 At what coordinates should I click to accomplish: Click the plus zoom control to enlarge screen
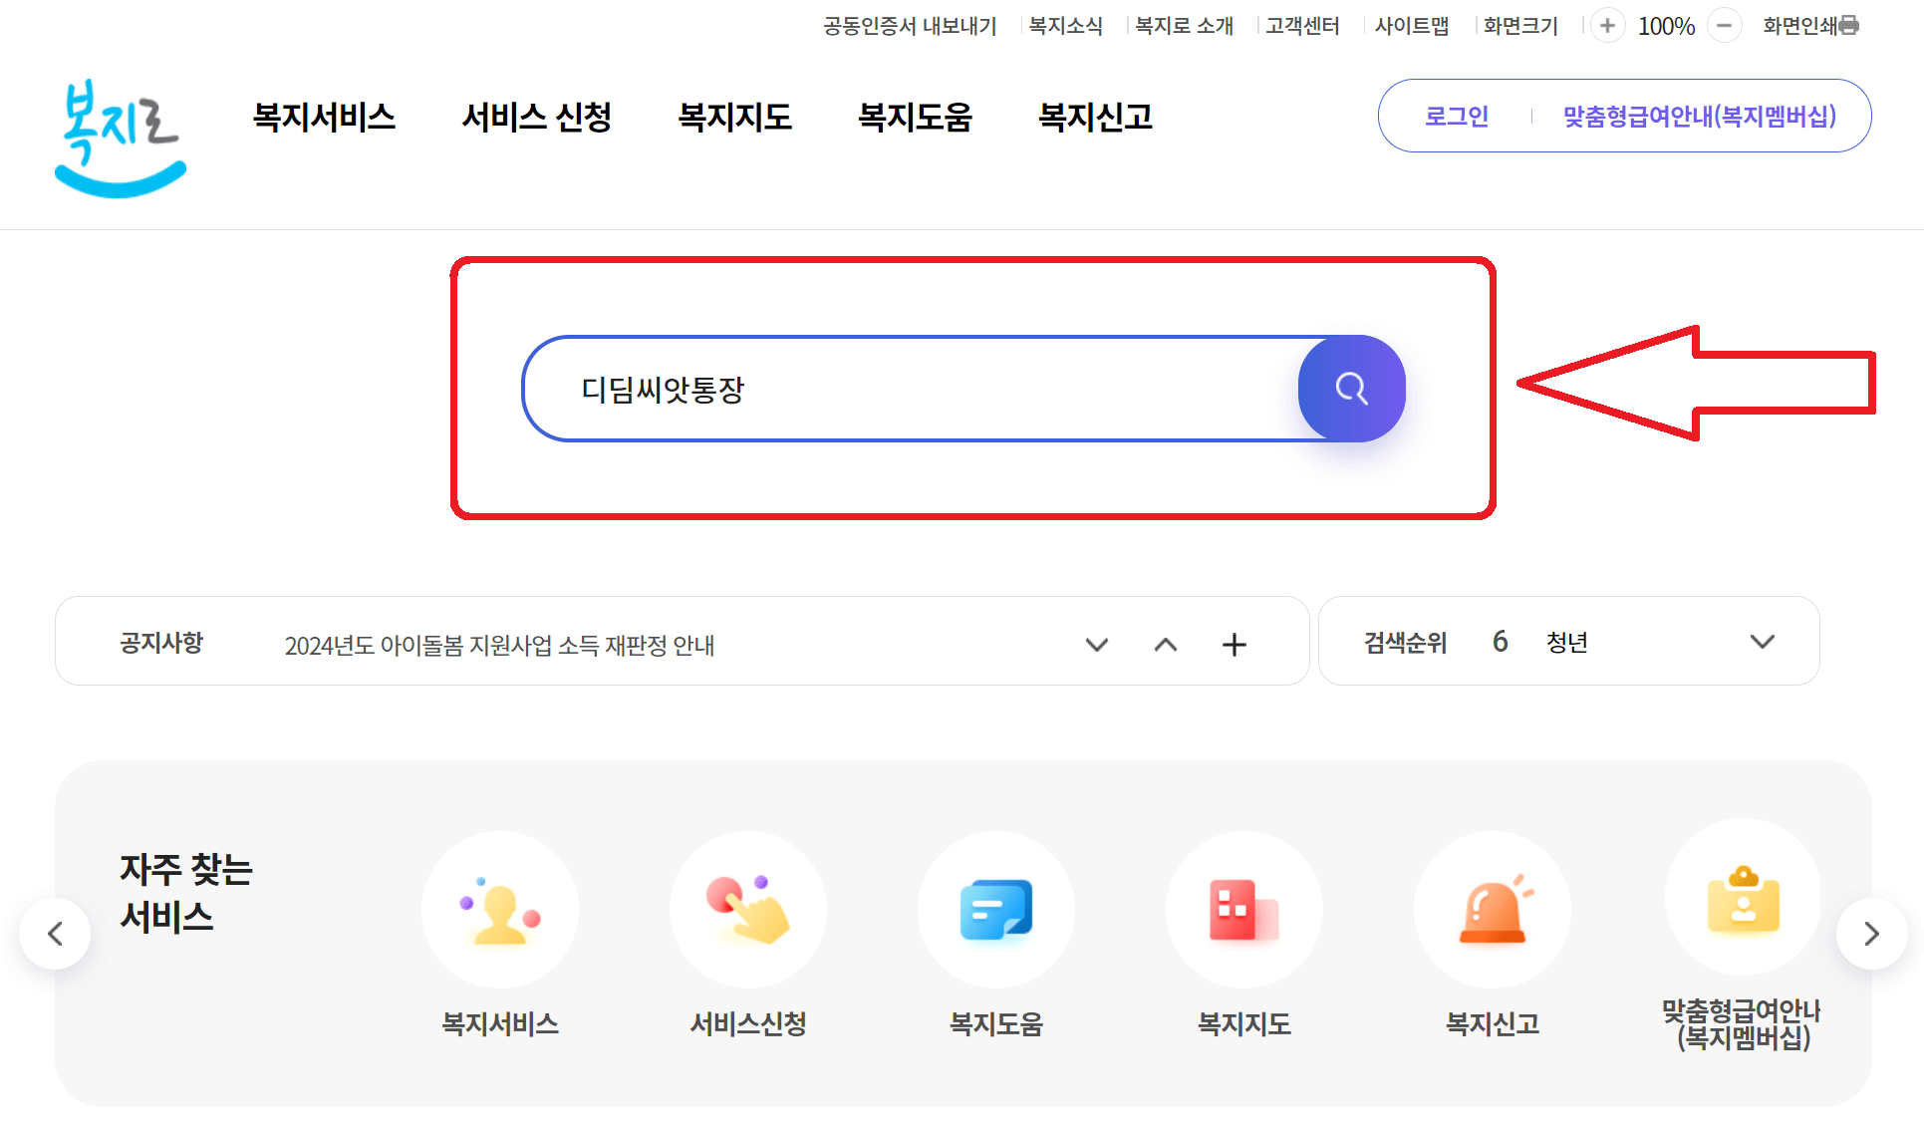[x=1607, y=25]
